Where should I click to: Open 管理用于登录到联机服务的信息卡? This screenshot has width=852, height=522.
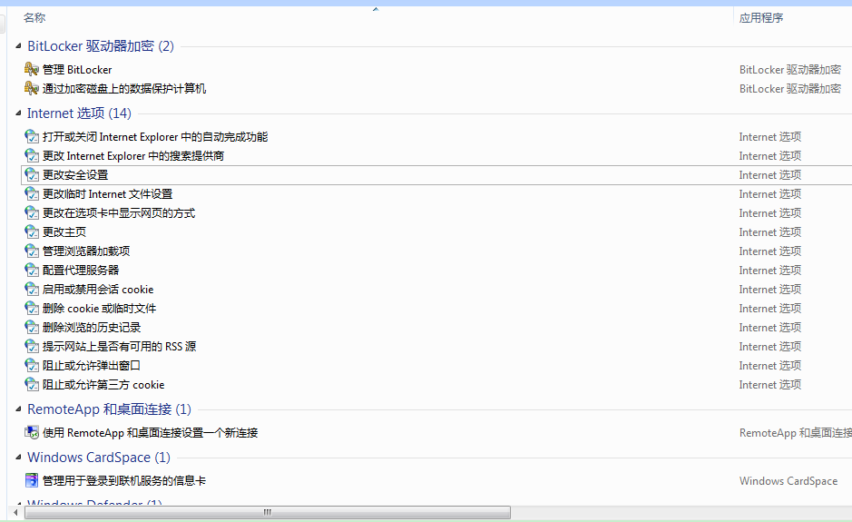point(124,480)
